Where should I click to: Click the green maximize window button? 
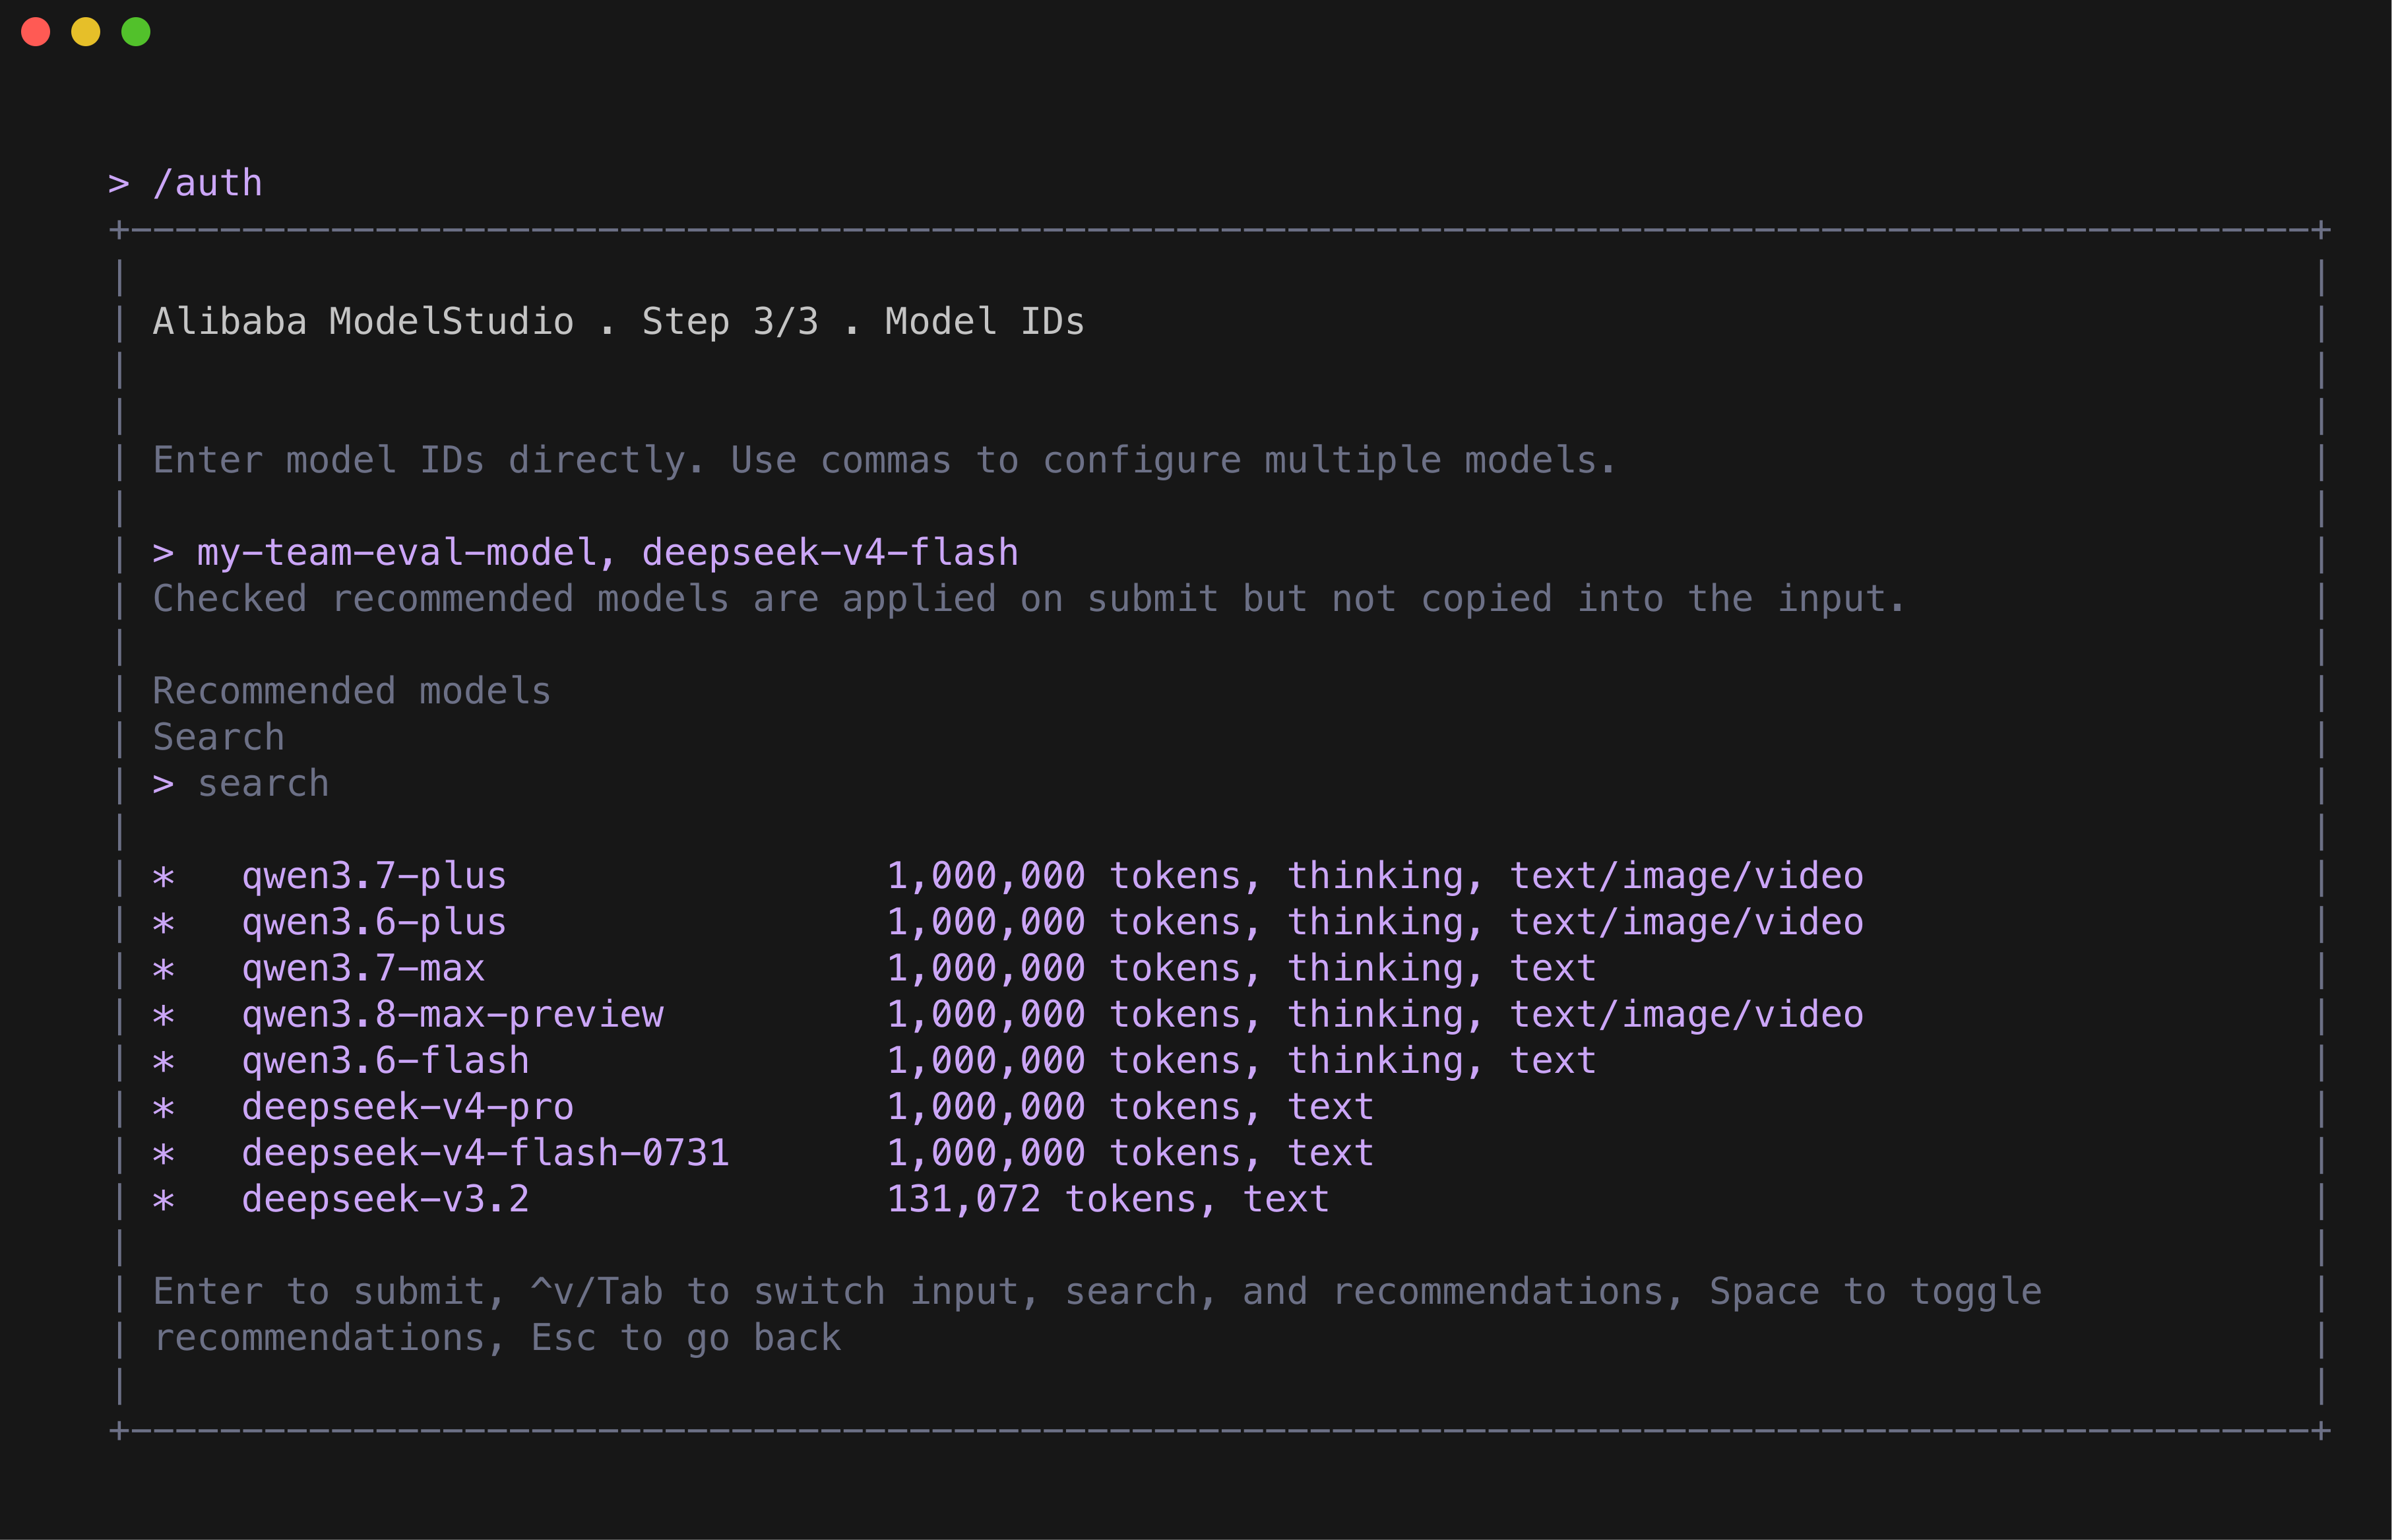[x=136, y=32]
